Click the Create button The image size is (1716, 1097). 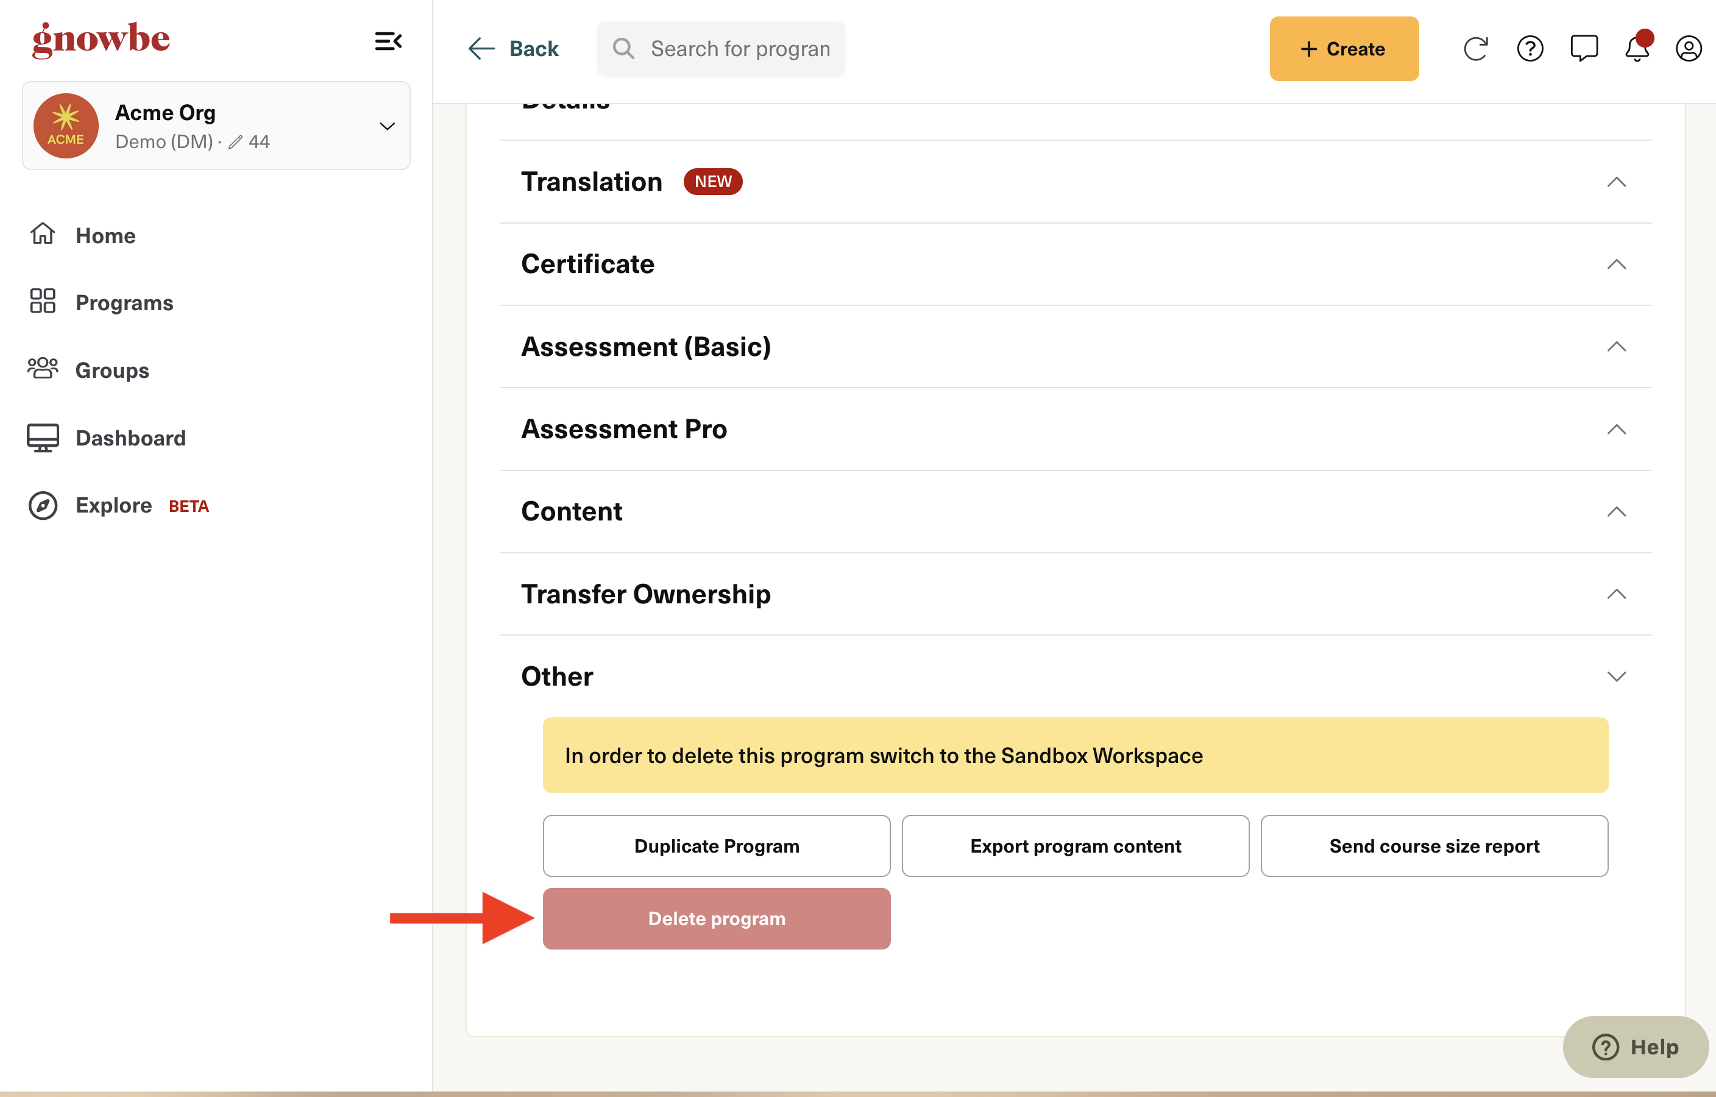tap(1344, 49)
